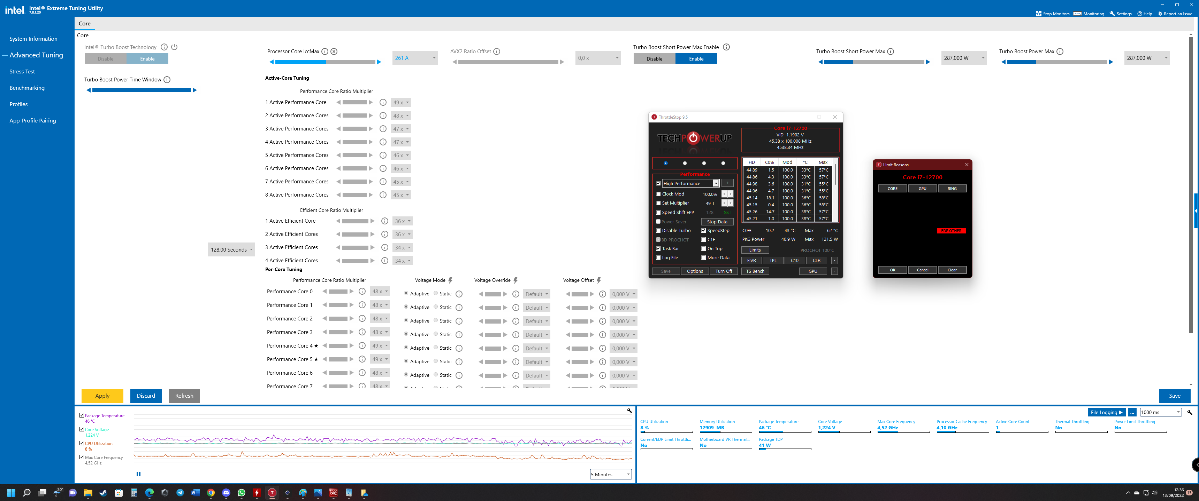Click the yellow Apply button
The height and width of the screenshot is (501, 1199).
point(102,396)
